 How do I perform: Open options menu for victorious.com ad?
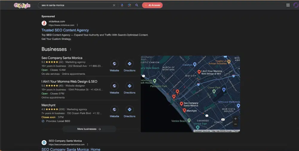point(77,25)
